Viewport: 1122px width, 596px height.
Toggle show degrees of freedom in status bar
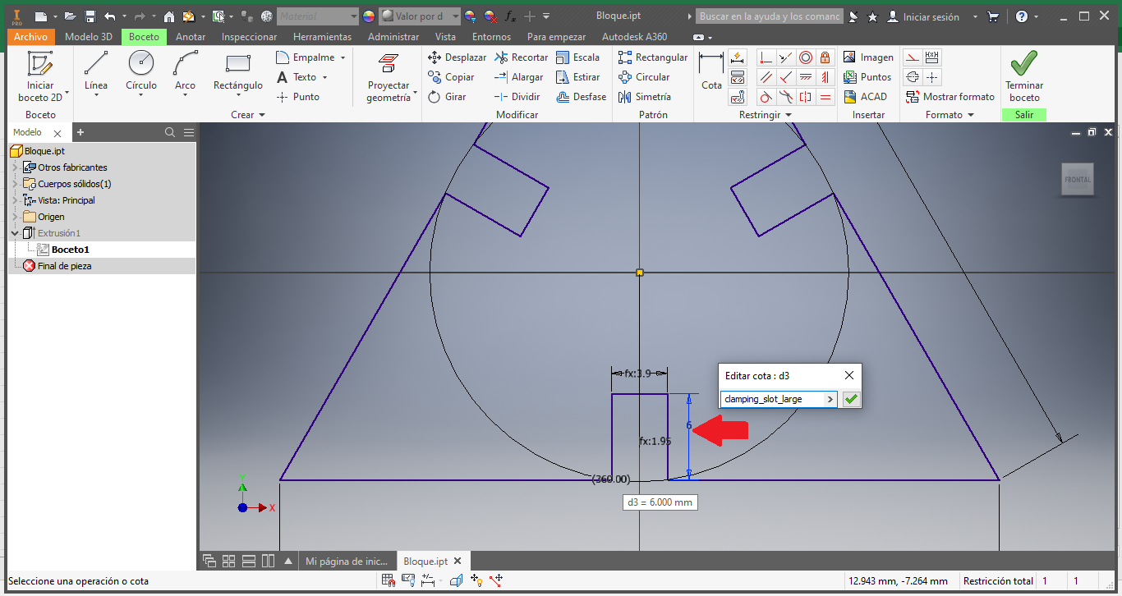click(x=476, y=580)
